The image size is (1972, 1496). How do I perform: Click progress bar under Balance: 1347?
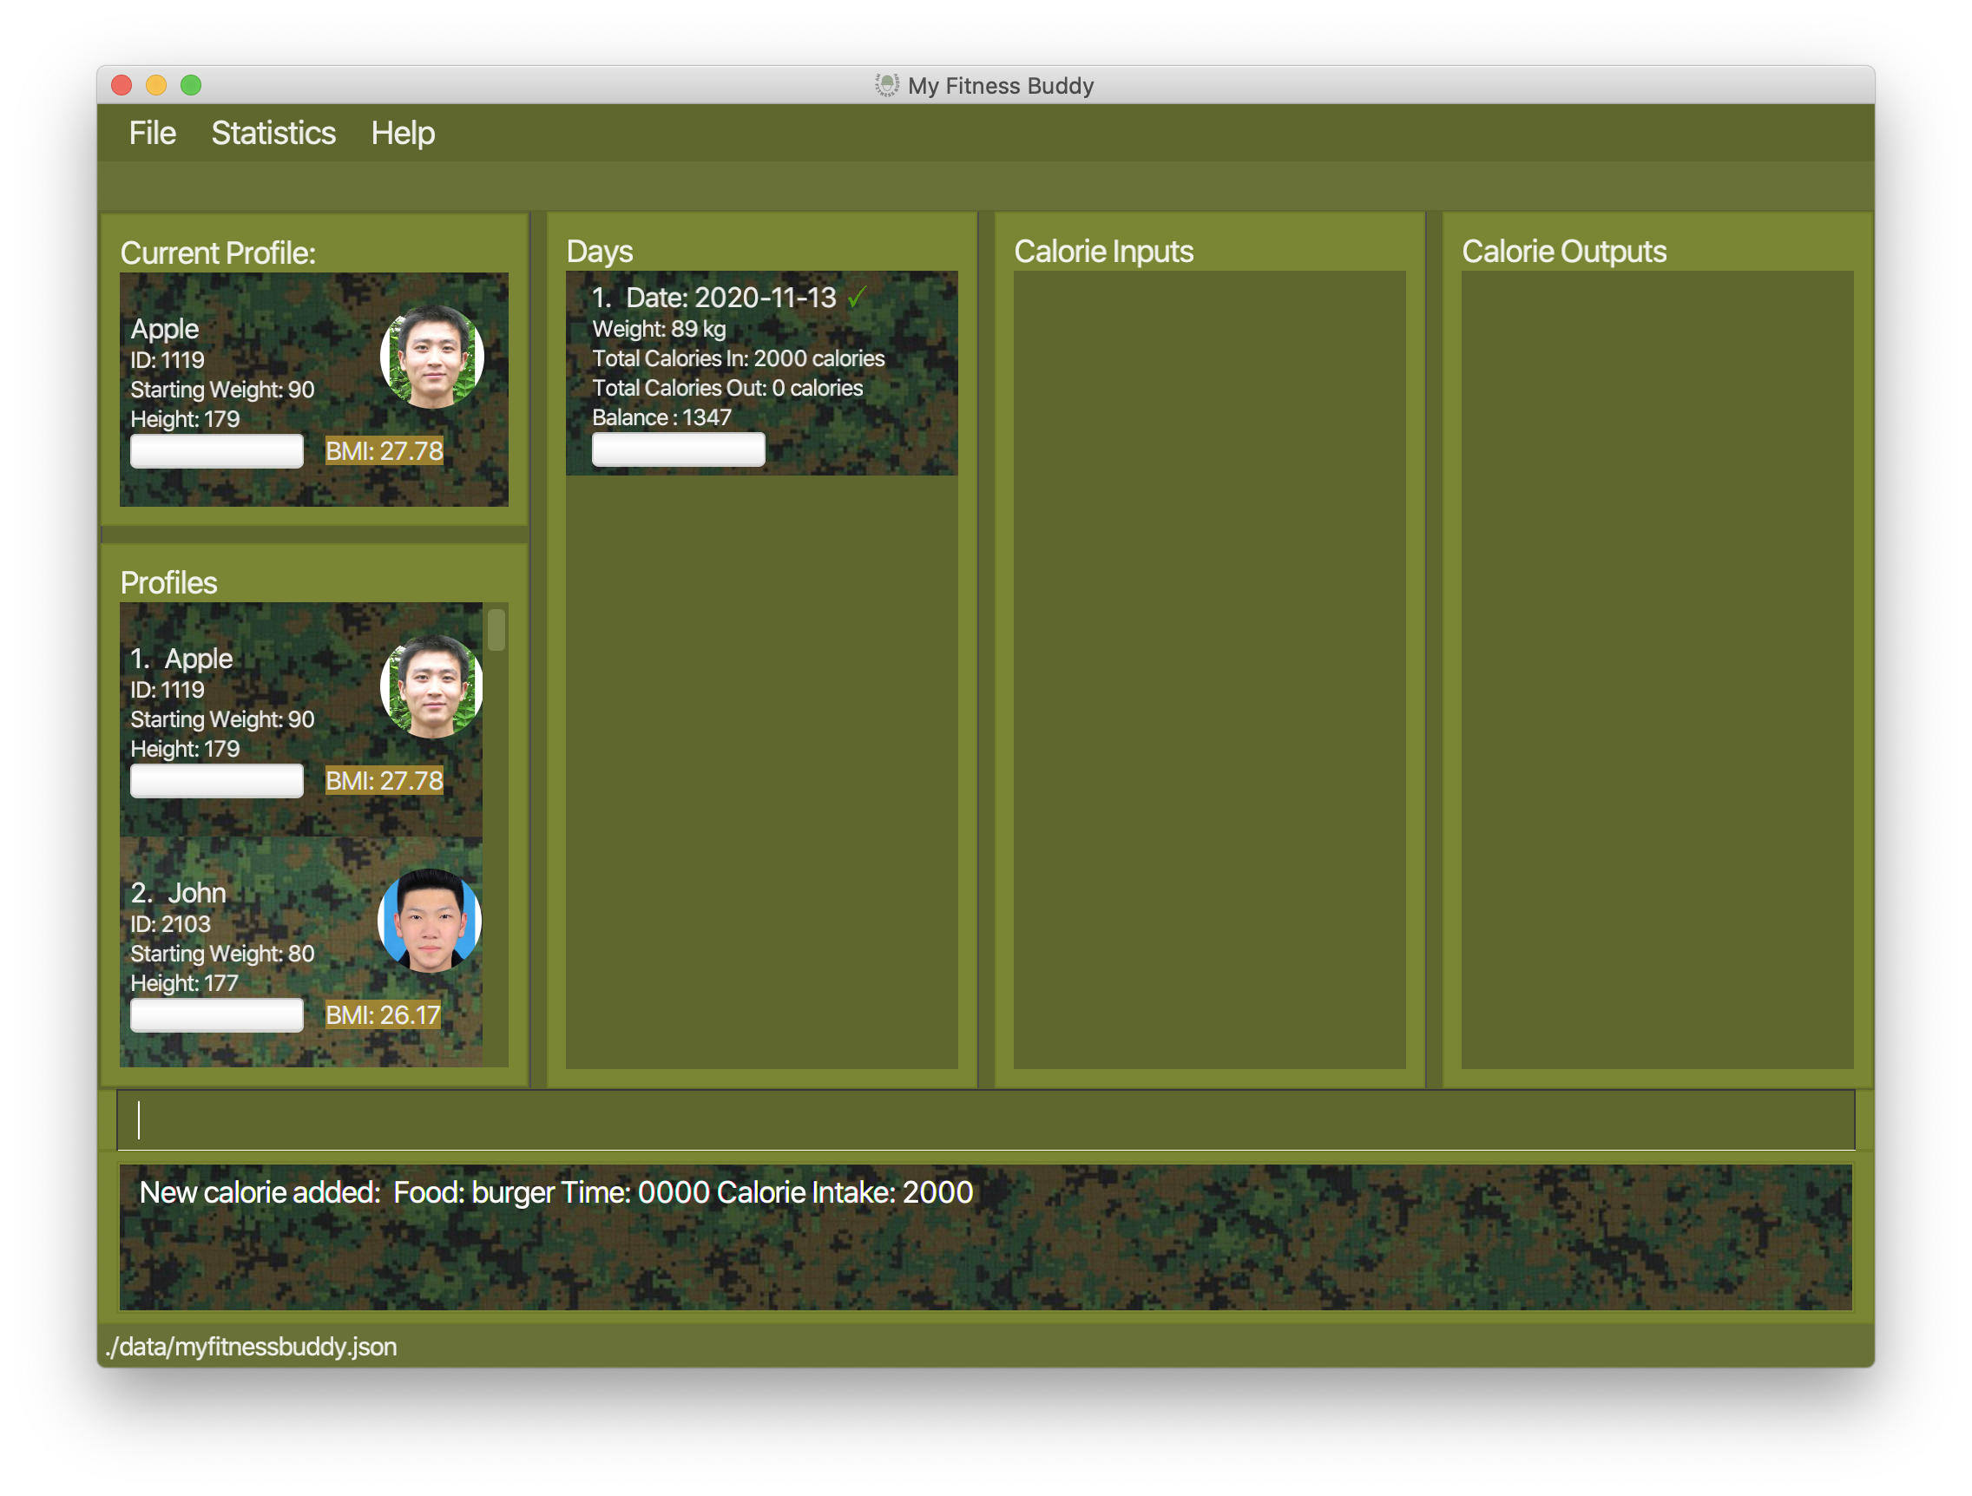tap(678, 449)
